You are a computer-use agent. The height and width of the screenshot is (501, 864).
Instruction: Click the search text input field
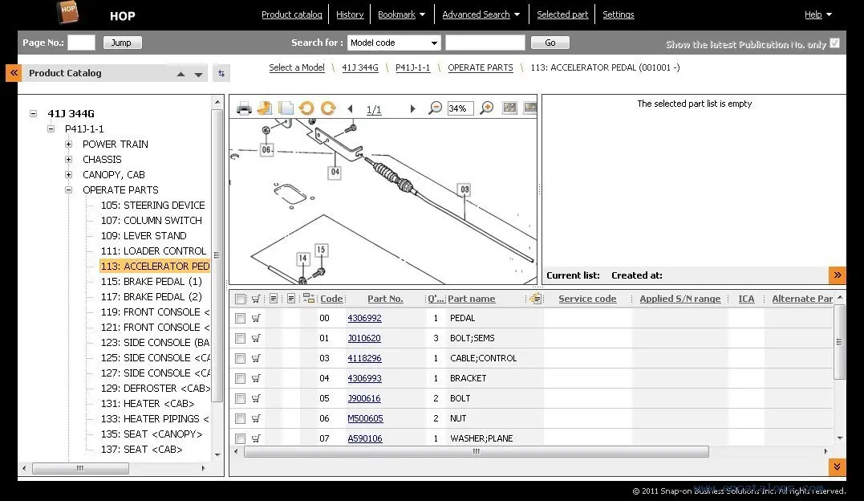pos(485,43)
